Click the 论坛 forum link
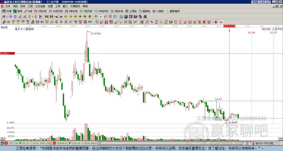This screenshot has width=283, height=151. (261, 2)
